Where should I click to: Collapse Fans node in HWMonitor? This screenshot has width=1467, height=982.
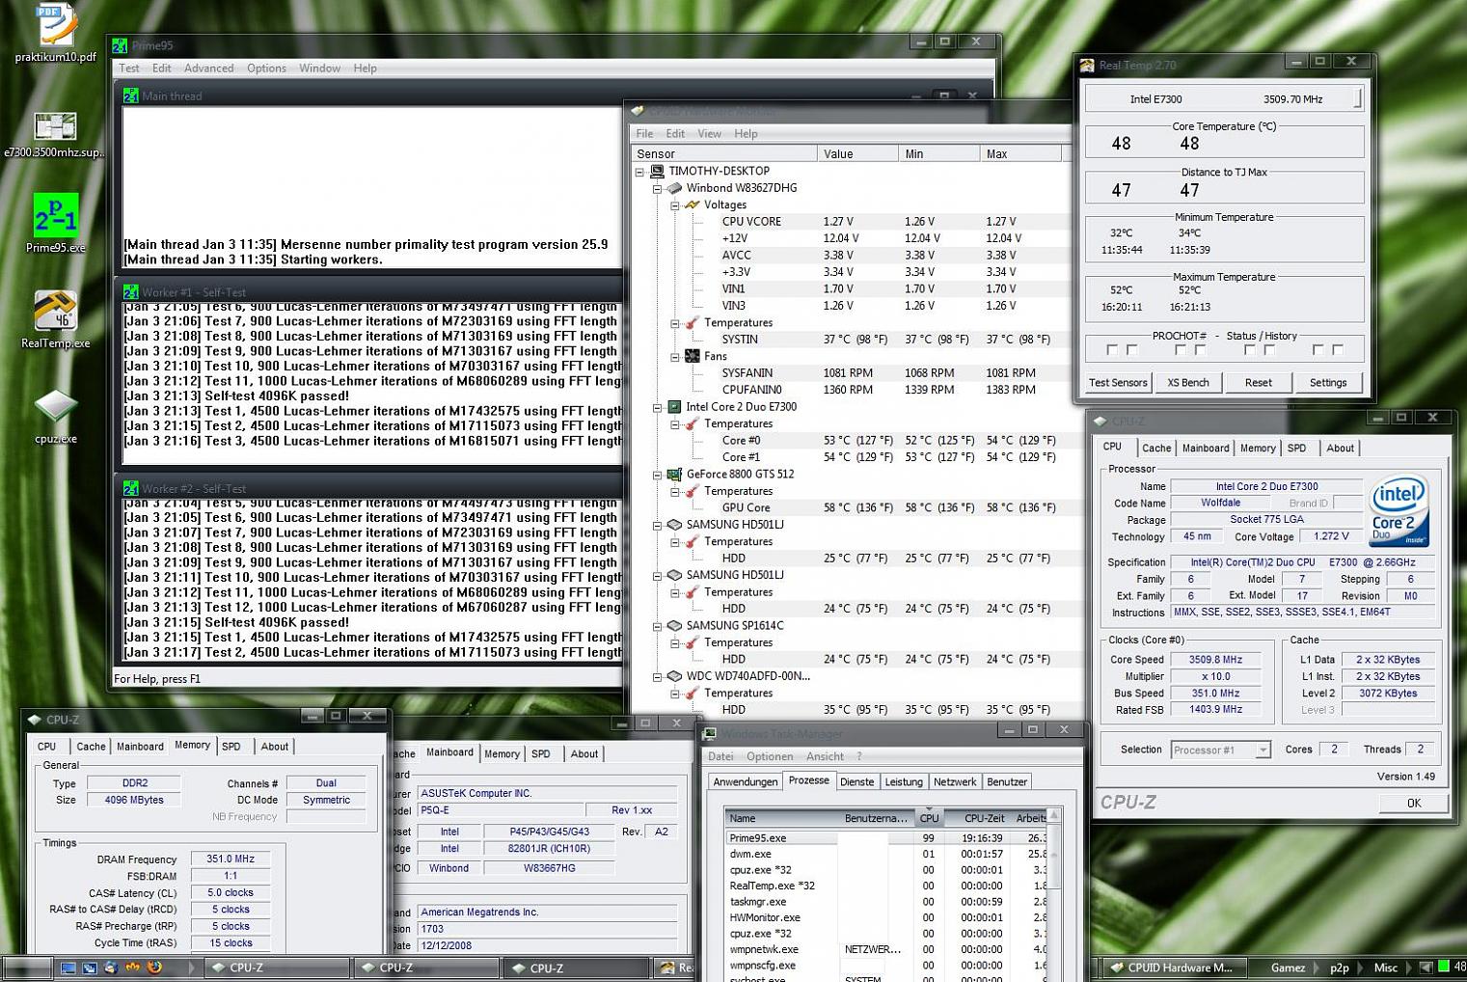click(x=675, y=357)
